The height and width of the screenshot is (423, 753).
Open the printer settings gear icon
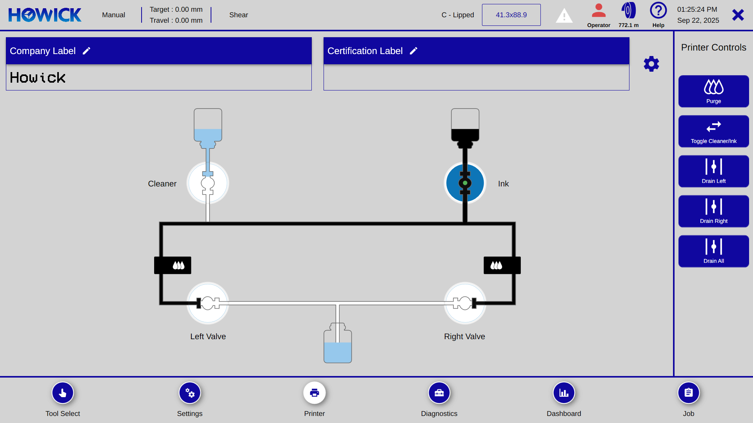click(x=651, y=64)
